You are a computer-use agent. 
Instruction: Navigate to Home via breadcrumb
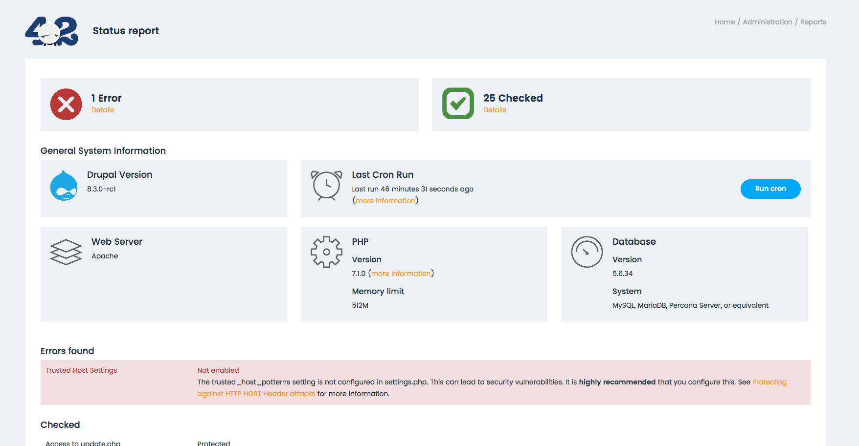724,21
